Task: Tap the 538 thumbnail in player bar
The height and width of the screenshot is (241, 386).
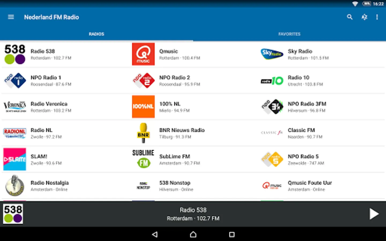Action: (x=13, y=214)
